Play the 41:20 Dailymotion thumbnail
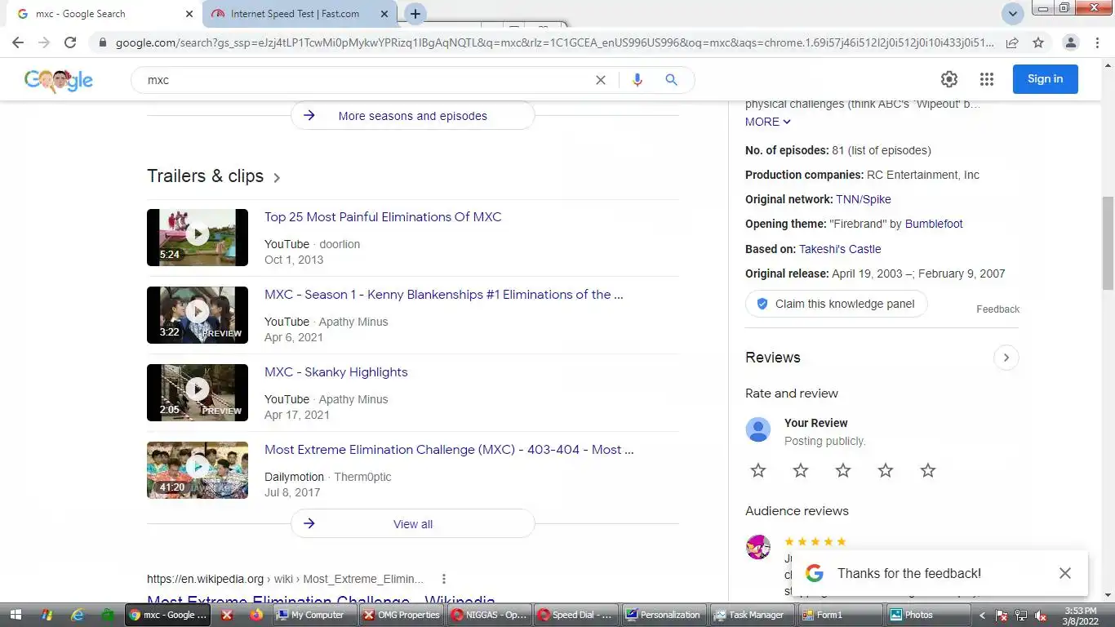Screen dimensions: 1115x627 [x=198, y=470]
